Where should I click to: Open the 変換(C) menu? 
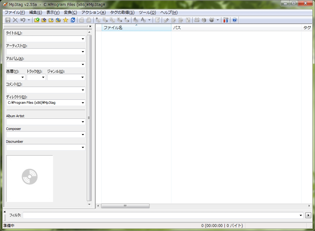tap(71, 12)
